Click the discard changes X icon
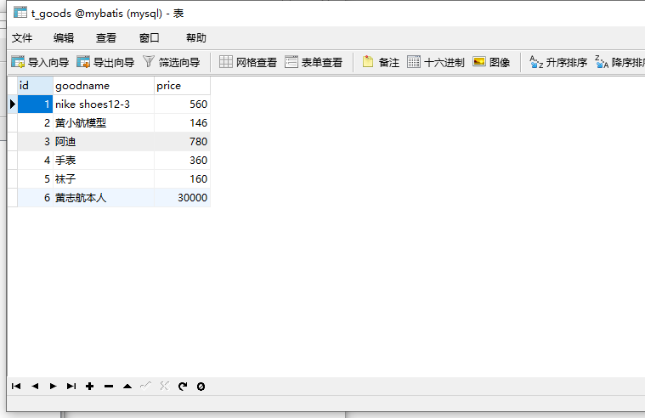This screenshot has height=418, width=645. point(165,386)
